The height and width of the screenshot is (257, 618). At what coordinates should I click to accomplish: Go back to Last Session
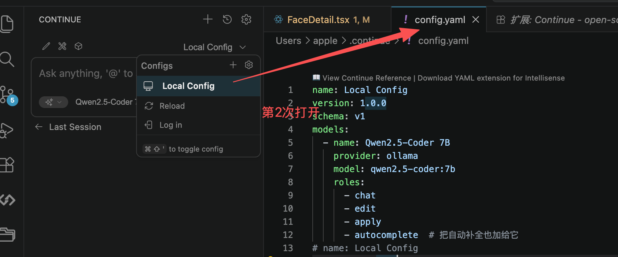(68, 127)
